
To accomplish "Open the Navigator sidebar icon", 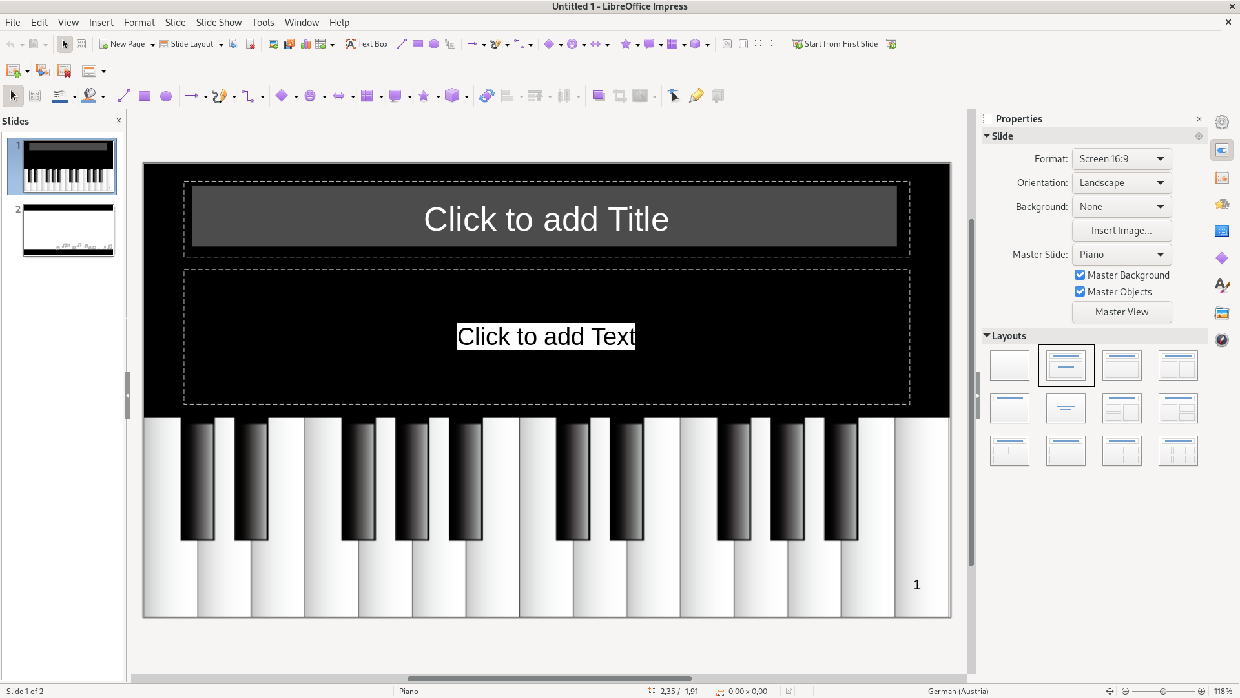I will click(1221, 340).
